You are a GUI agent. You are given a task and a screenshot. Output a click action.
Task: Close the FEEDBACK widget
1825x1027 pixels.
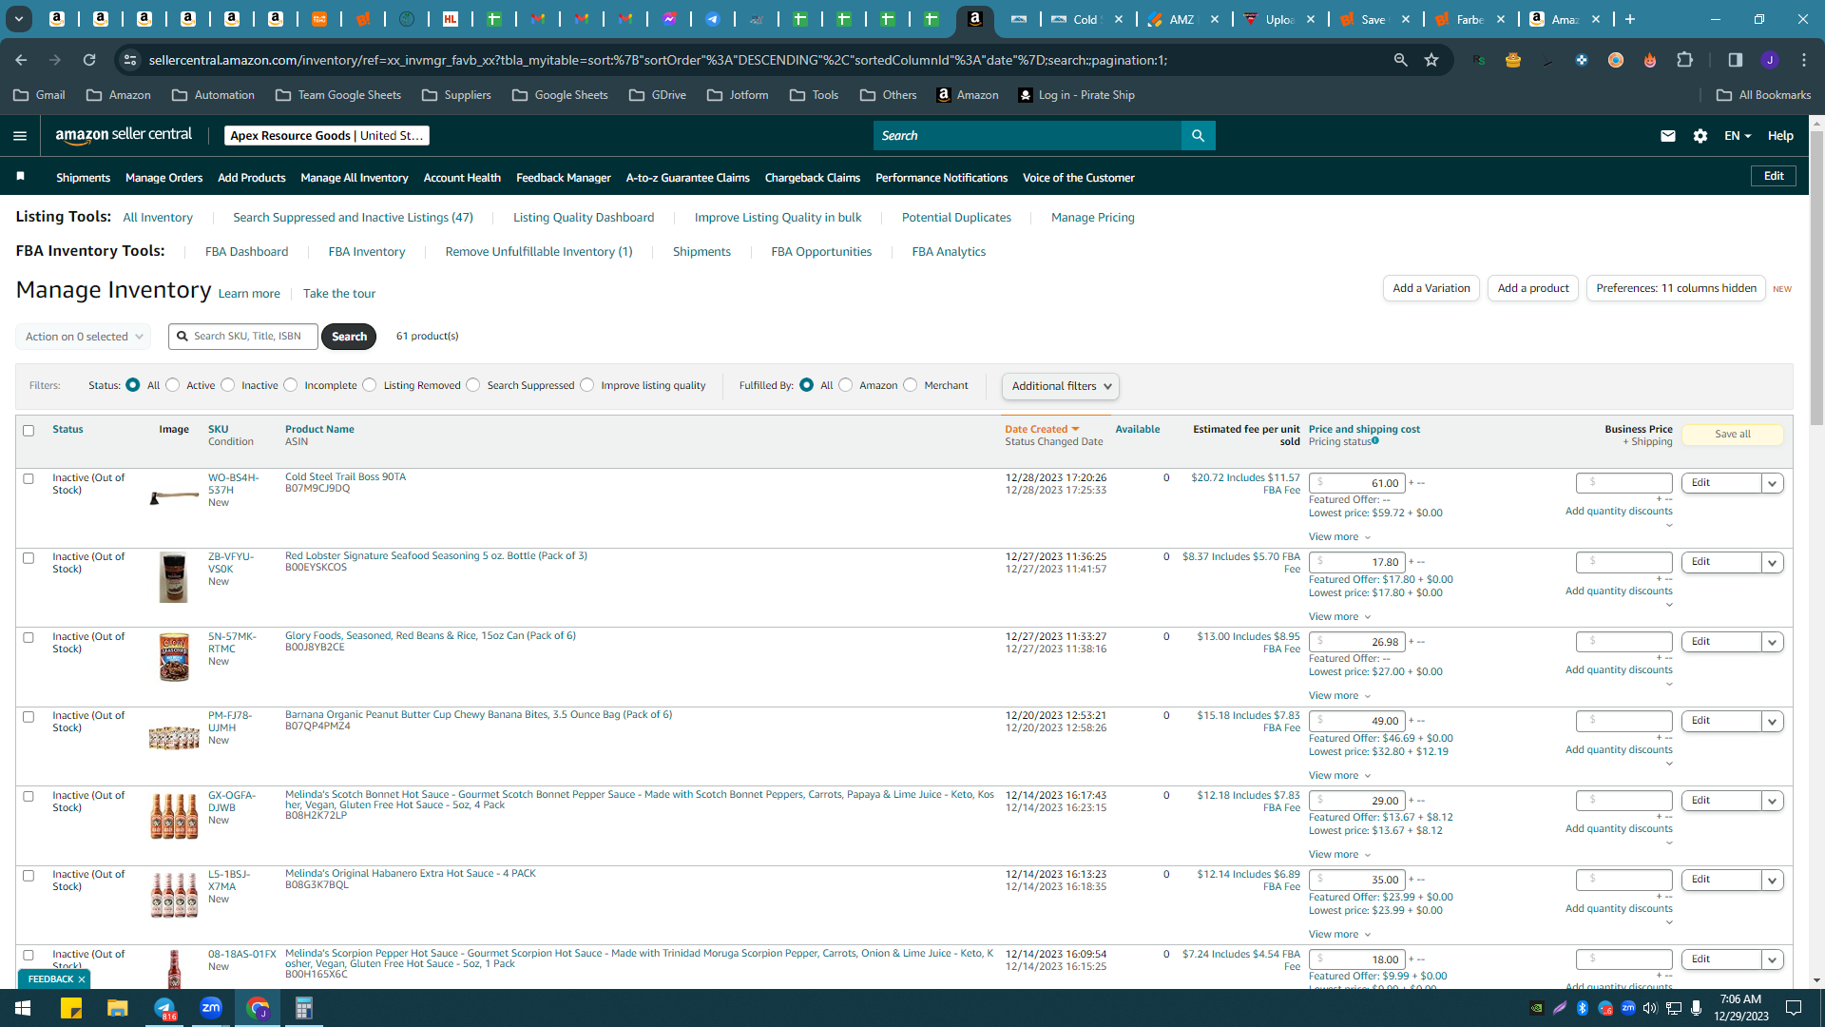82,979
